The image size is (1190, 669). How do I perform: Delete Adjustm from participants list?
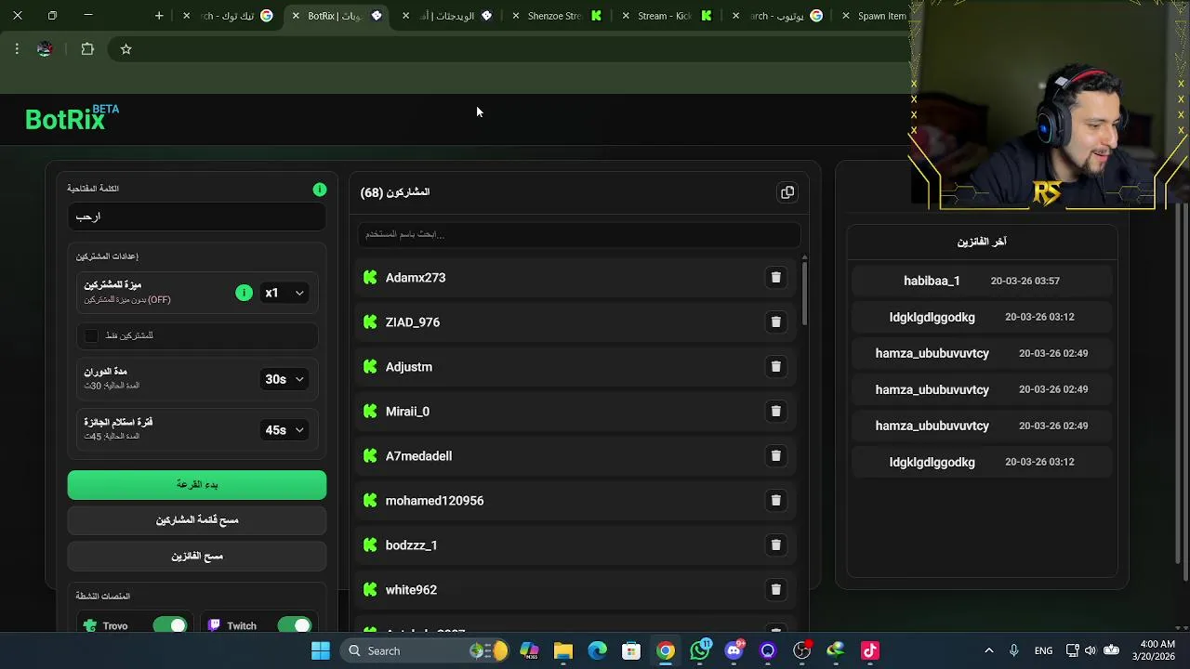775,366
